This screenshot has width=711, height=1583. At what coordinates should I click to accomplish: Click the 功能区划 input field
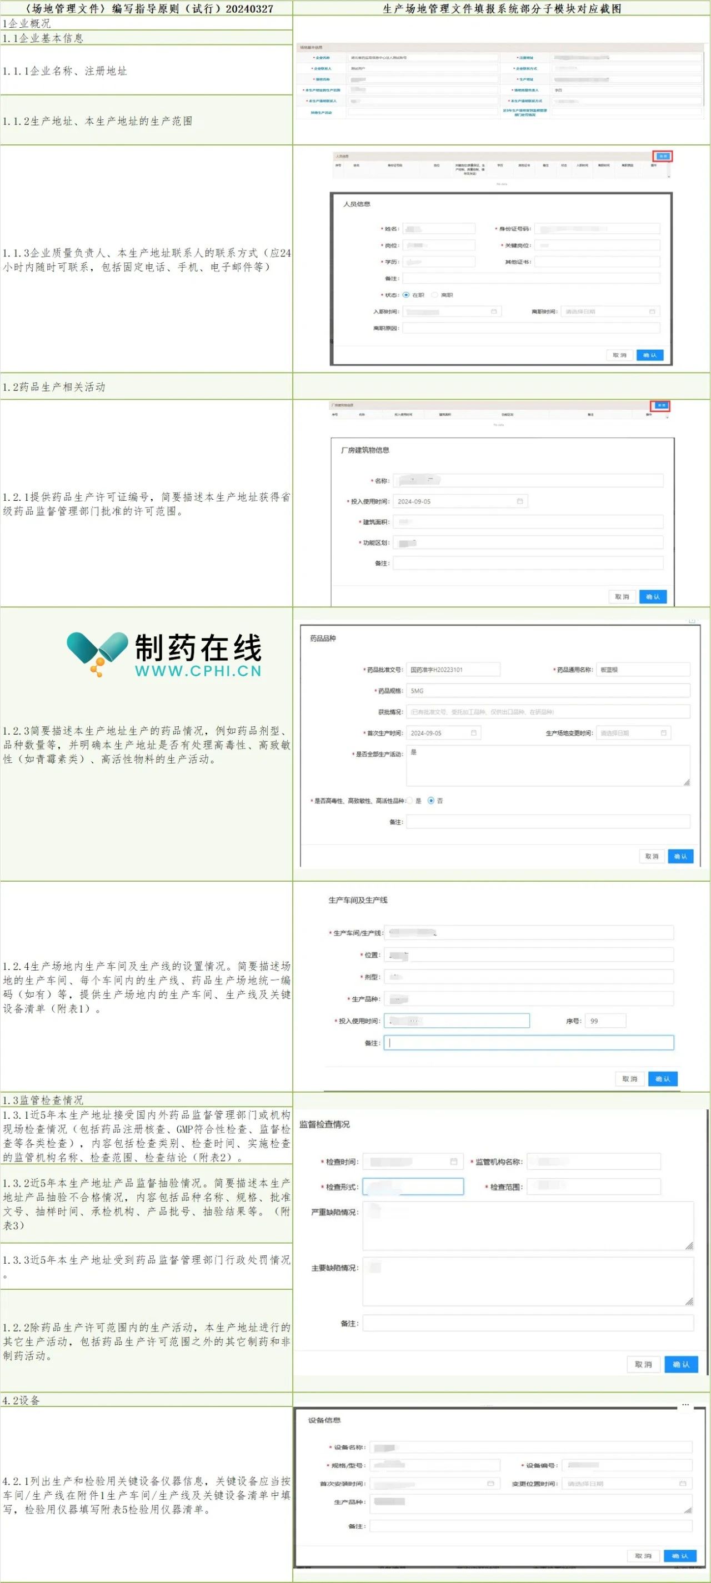coord(528,542)
